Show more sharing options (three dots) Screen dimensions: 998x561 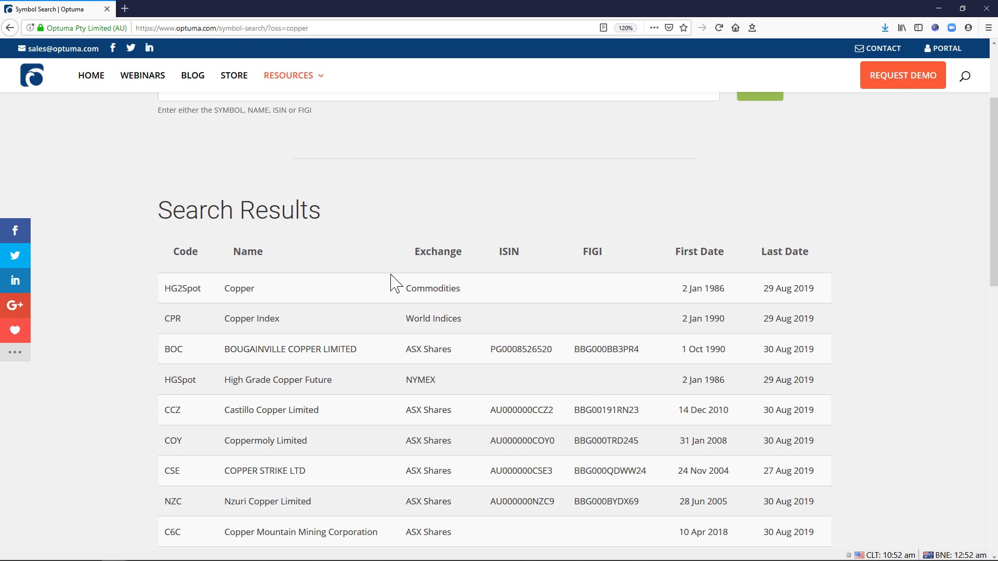tap(15, 352)
